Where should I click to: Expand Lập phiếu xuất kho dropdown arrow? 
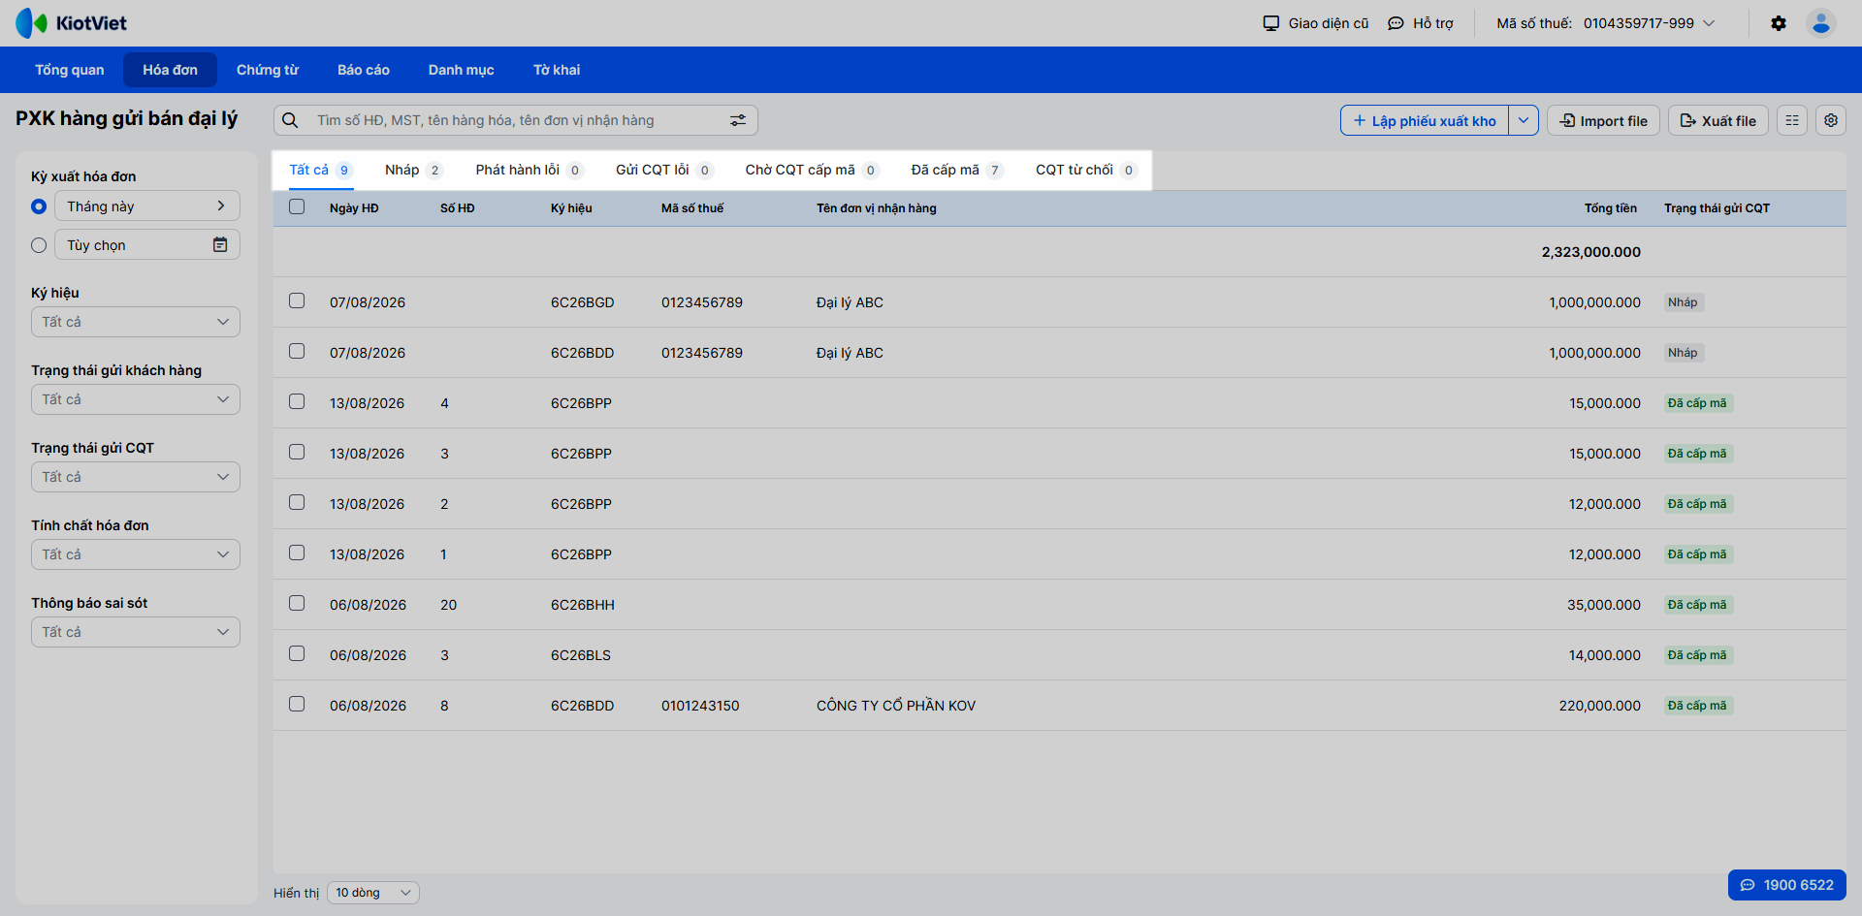[x=1524, y=120]
